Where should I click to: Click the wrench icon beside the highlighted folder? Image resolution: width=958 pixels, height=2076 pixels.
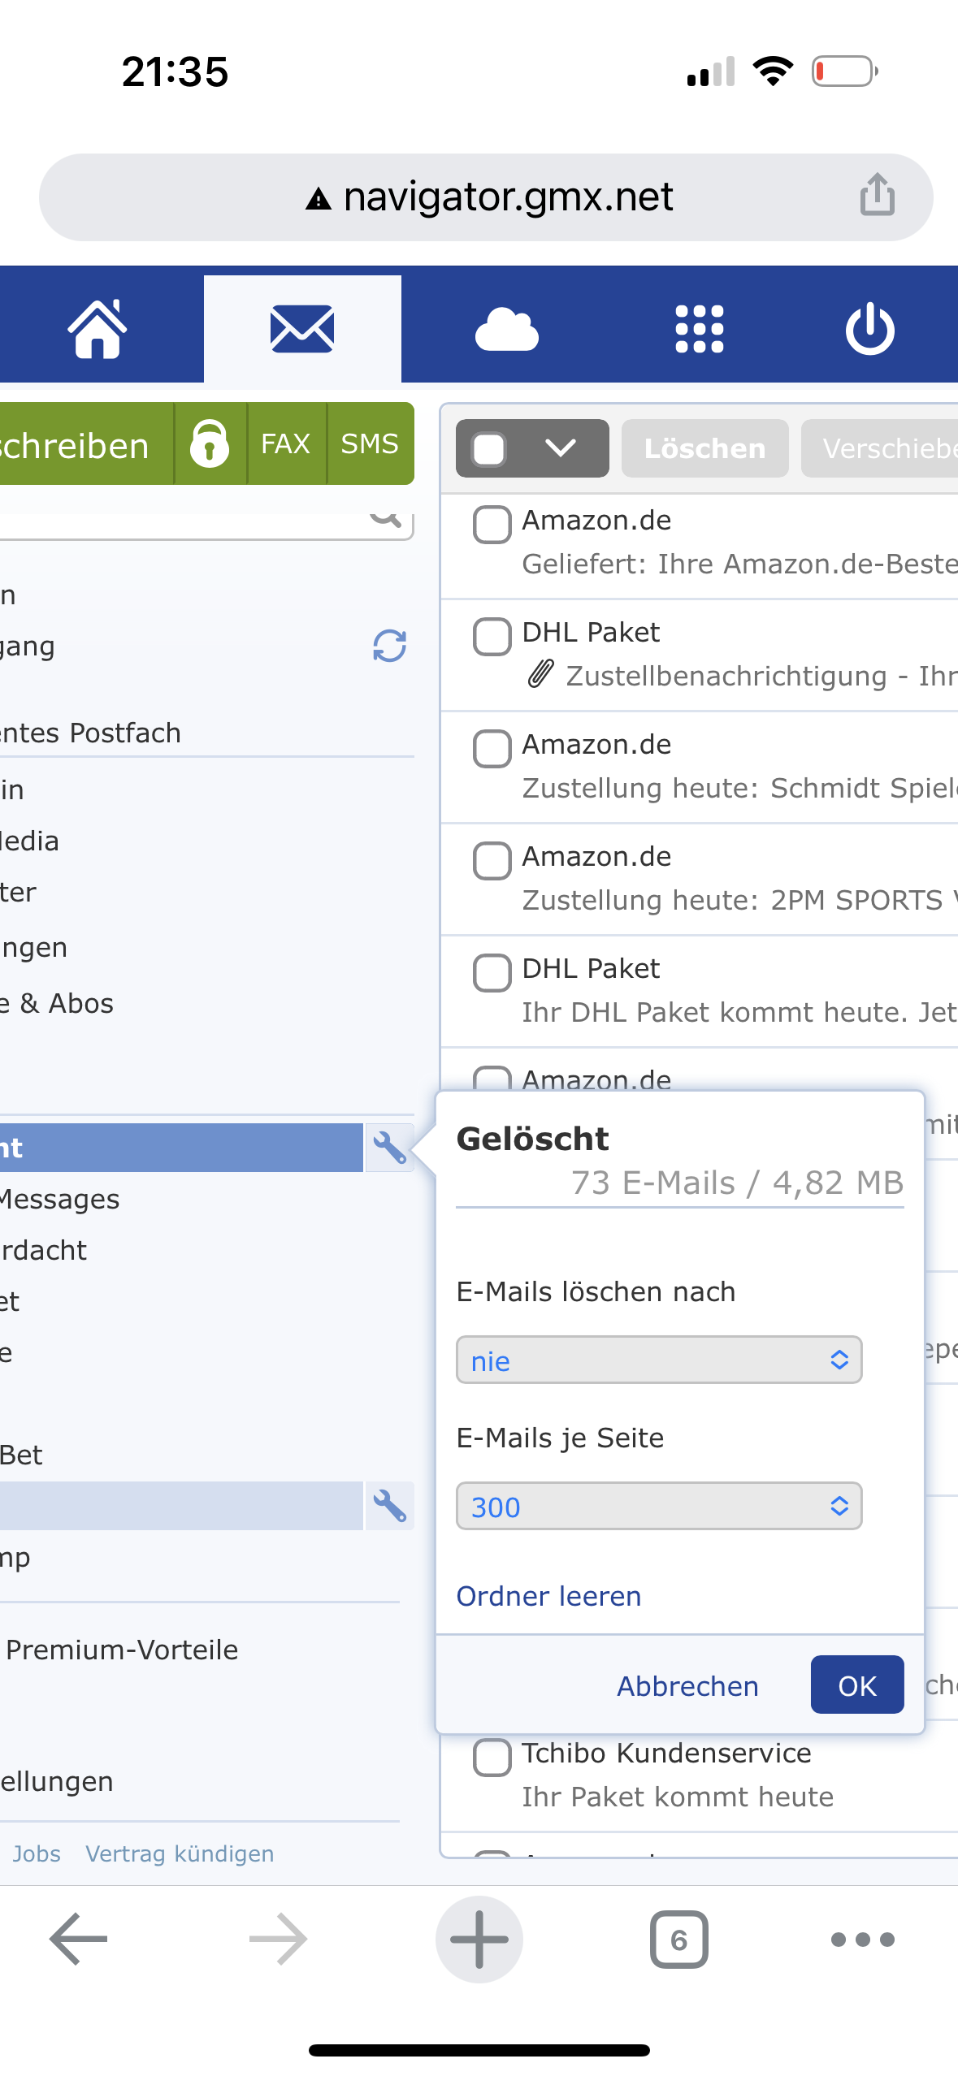[x=389, y=1148]
